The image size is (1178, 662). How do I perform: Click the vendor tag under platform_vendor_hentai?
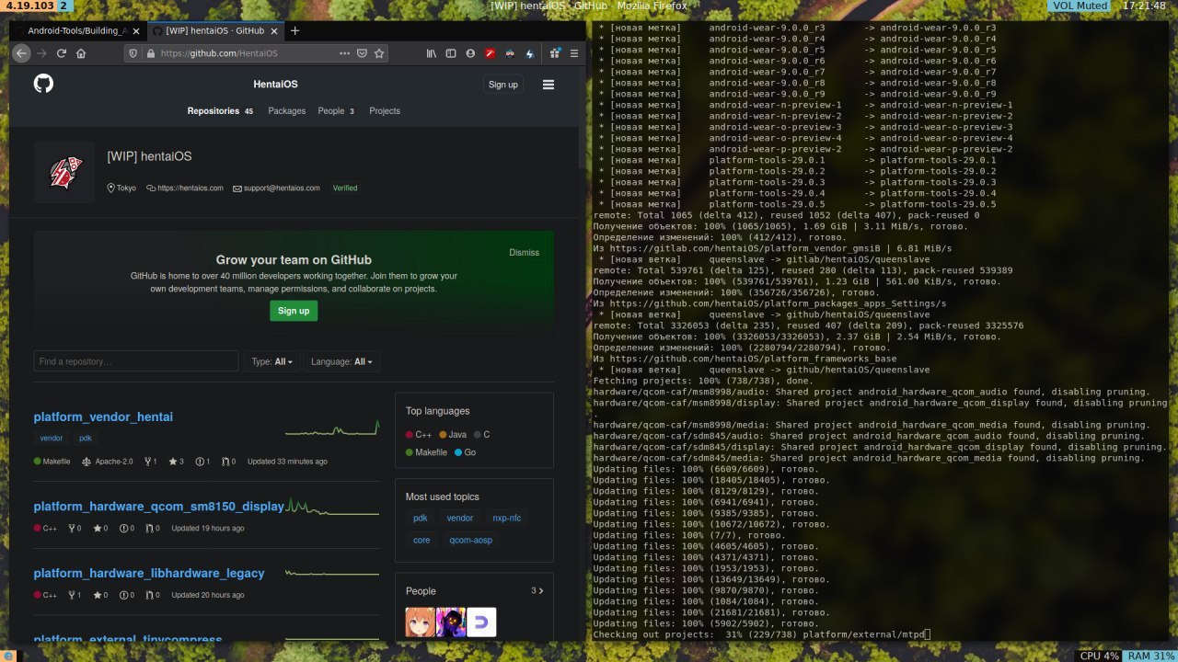pos(52,439)
